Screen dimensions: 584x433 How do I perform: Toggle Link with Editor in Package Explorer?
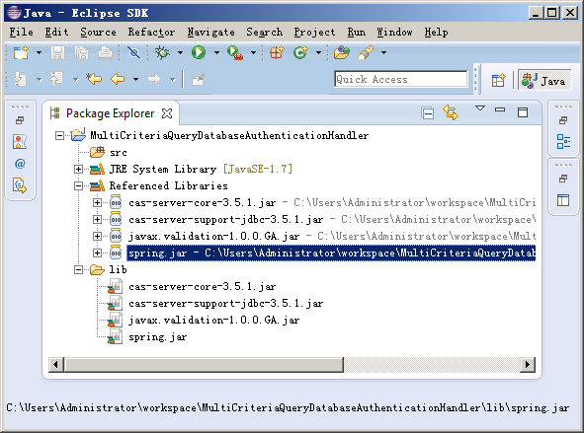451,112
